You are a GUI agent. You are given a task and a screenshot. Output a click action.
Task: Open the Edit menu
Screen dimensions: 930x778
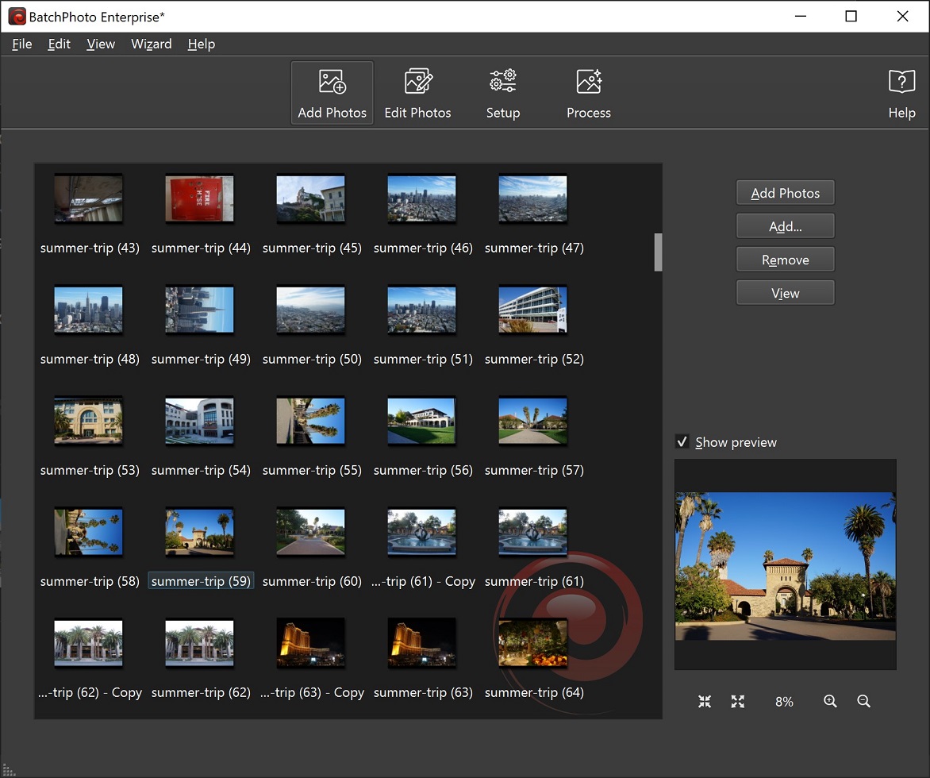pyautogui.click(x=59, y=44)
